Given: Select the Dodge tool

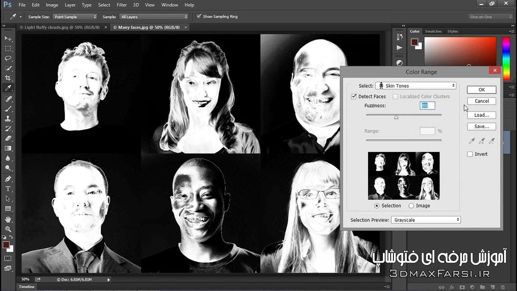Looking at the screenshot, I should coord(8,168).
